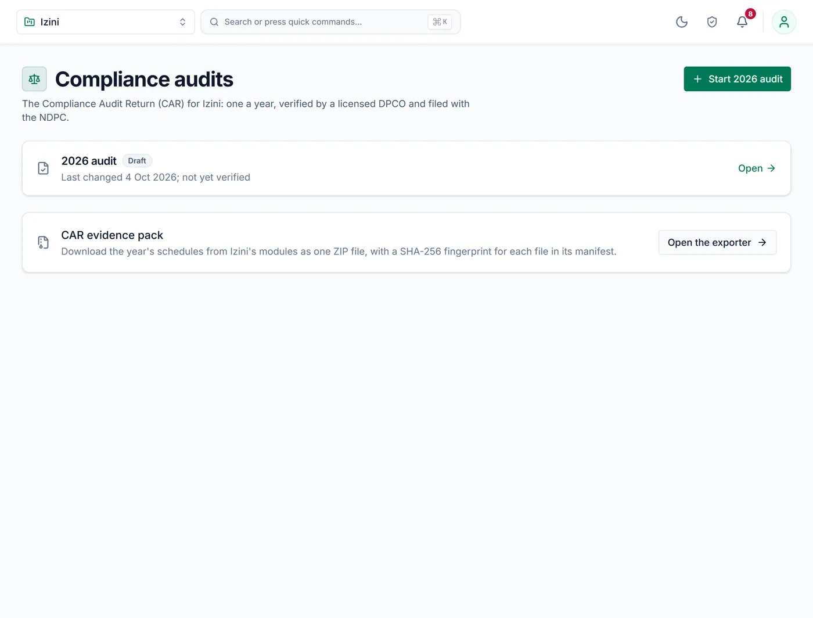Screen dimensions: 813x618
Task: Click the search magnifier icon
Action: coord(214,22)
